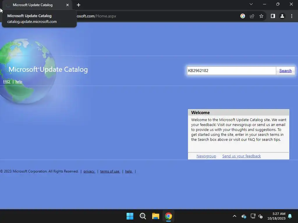Open the help link under the title
The height and width of the screenshot is (223, 298).
(x=19, y=82)
